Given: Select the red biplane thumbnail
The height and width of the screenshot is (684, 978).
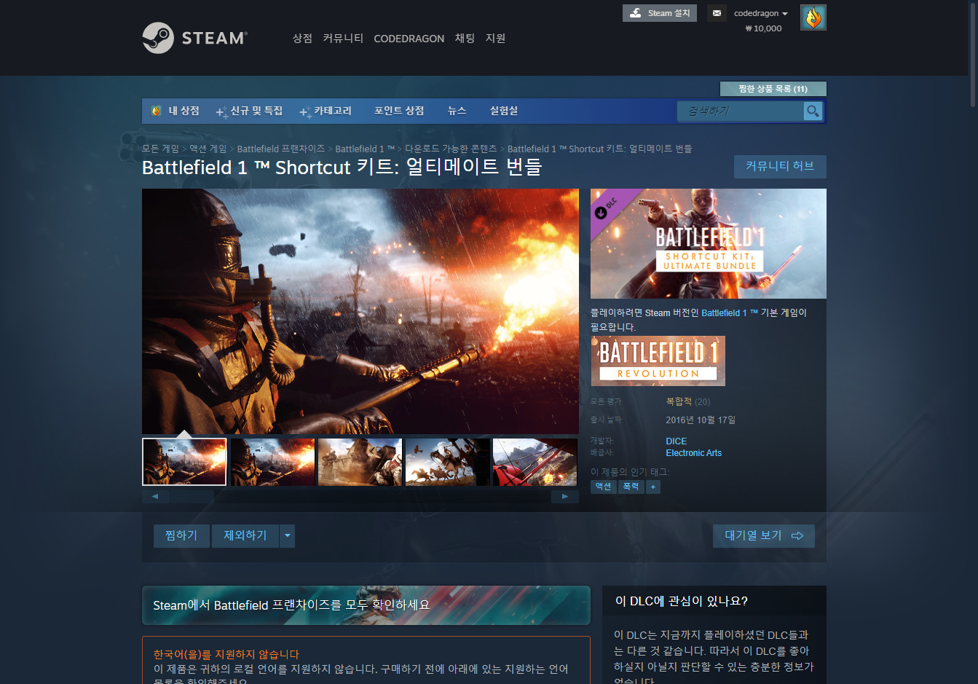Looking at the screenshot, I should 535,462.
